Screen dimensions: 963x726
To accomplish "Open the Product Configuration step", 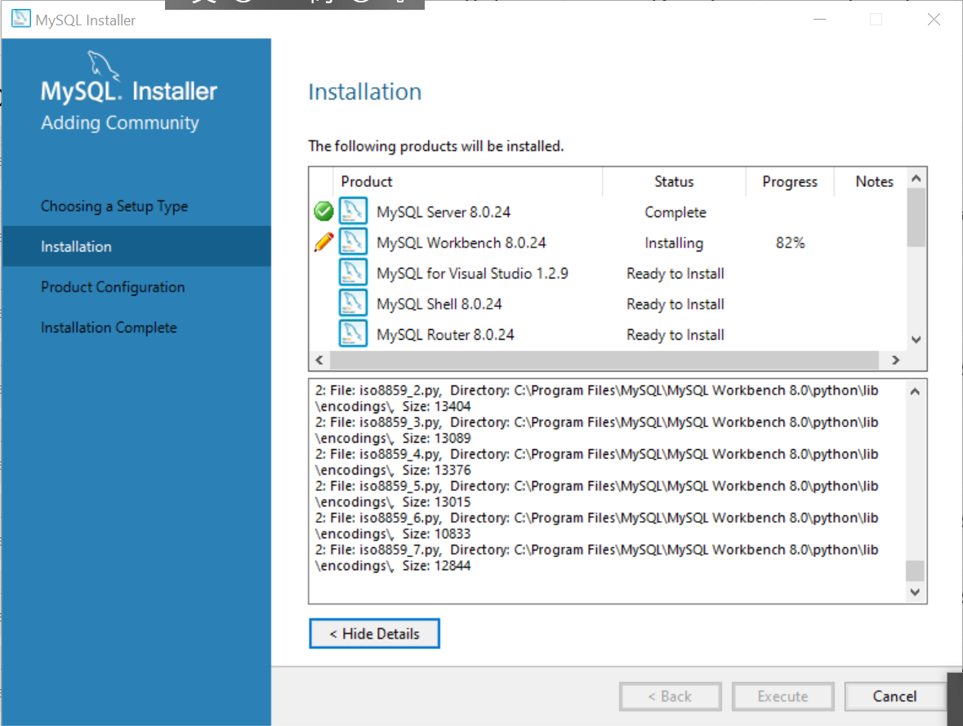I will click(x=113, y=287).
